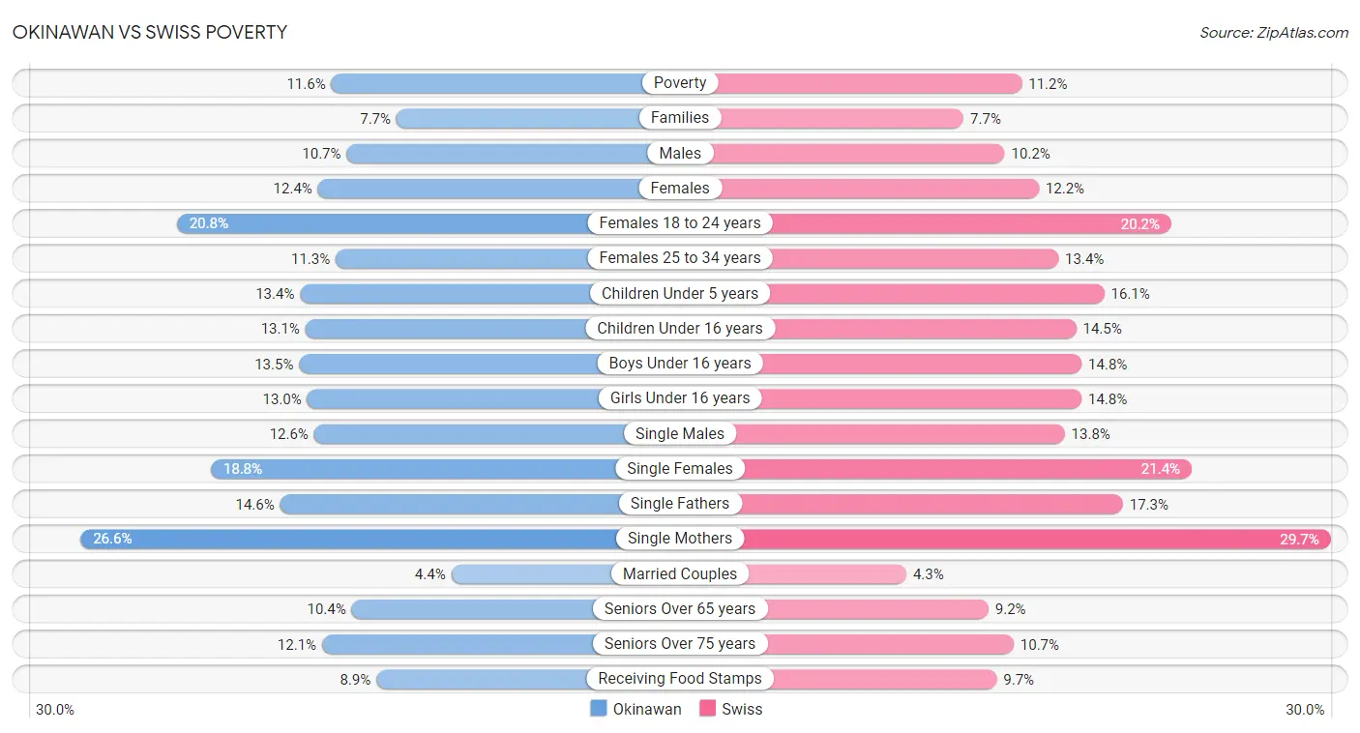The height and width of the screenshot is (733, 1360).
Task: Click the Okinawan blue legend swatch
Action: (598, 709)
